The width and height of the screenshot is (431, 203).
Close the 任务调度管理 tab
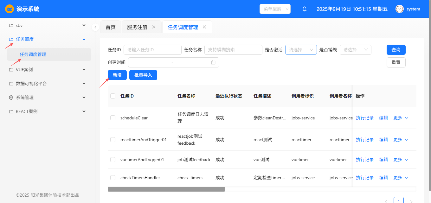point(204,27)
